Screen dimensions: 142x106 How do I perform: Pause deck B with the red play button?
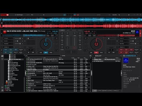(96, 52)
